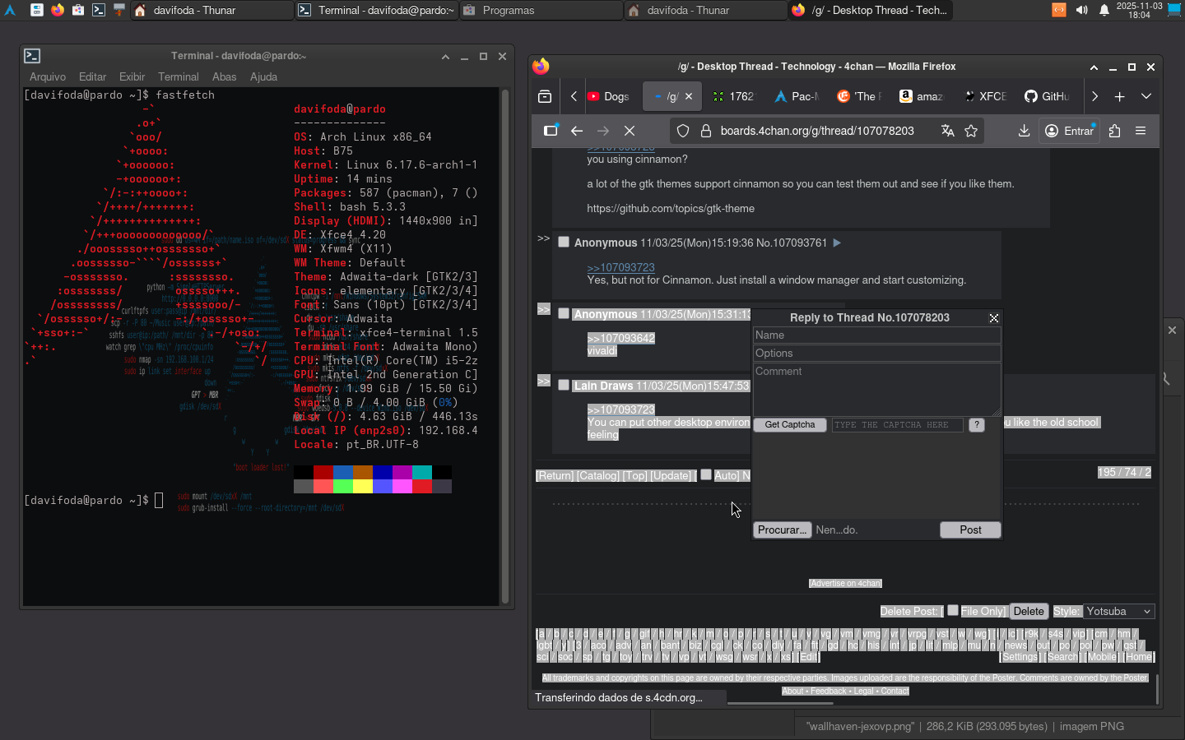Close the Reply to Thread quick reply box
Viewport: 1185px width, 740px height.
[x=994, y=318]
